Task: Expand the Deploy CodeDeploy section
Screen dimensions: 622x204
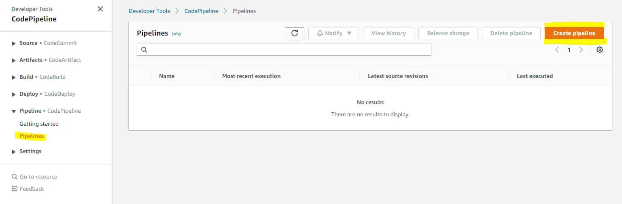Action: click(x=15, y=94)
